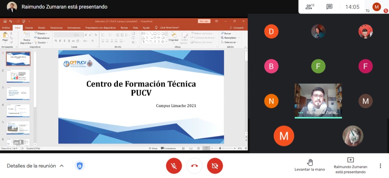Viewport: 389px width, 178px height.
Task: Click the slide sorter view icon
Action: pyautogui.click(x=191, y=148)
